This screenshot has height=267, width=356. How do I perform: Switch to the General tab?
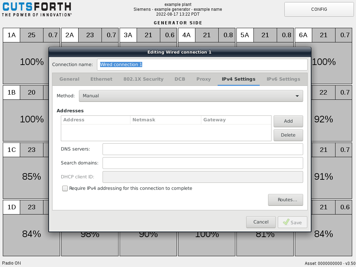(69, 79)
